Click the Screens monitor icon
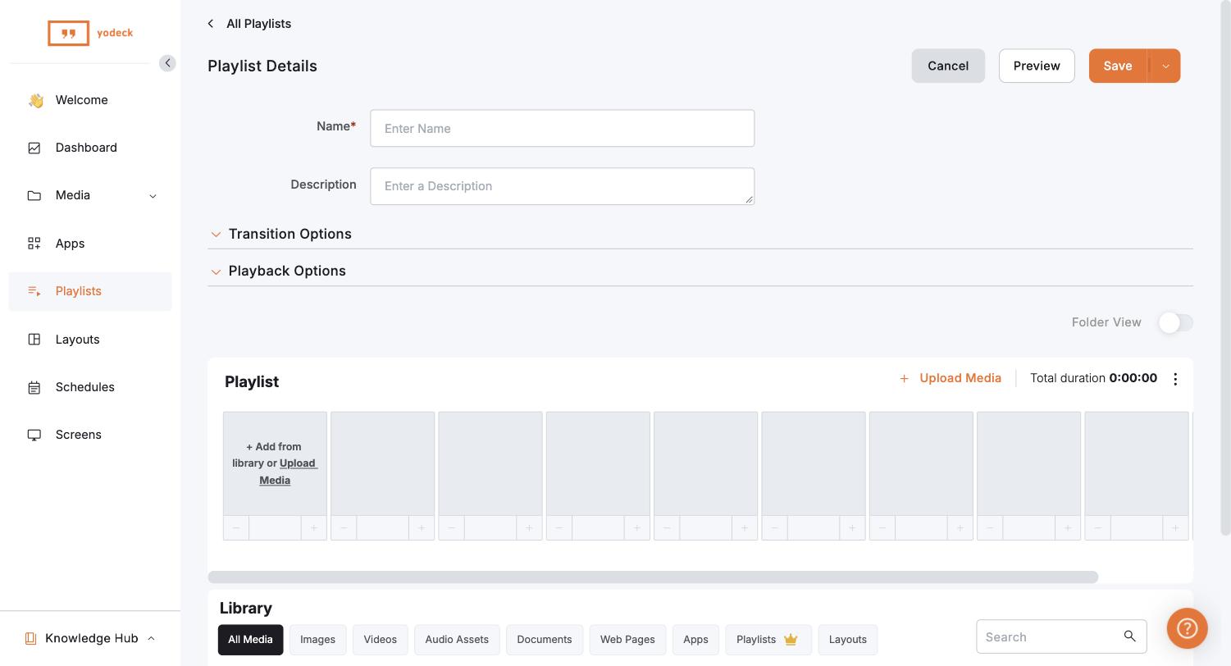Screen dimensions: 1231x666 coord(34,435)
